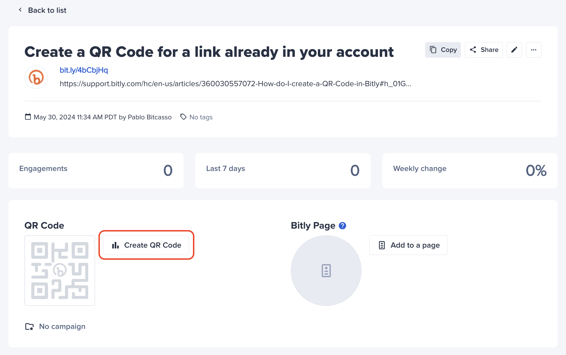Open the ellipsis more options menu
Image resolution: width=566 pixels, height=355 pixels.
pos(534,50)
